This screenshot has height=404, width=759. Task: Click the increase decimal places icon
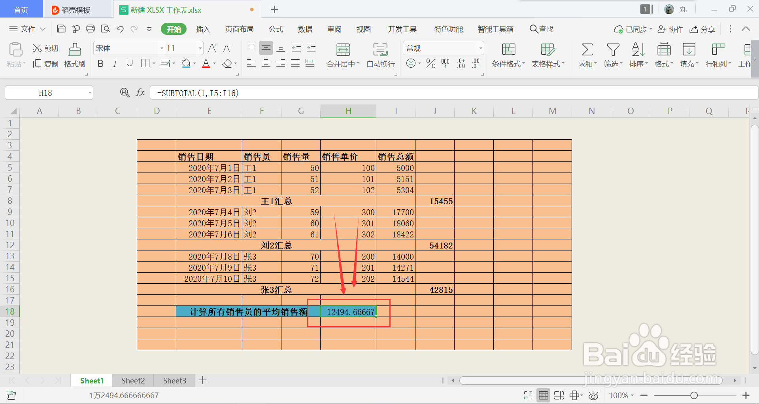(x=461, y=63)
